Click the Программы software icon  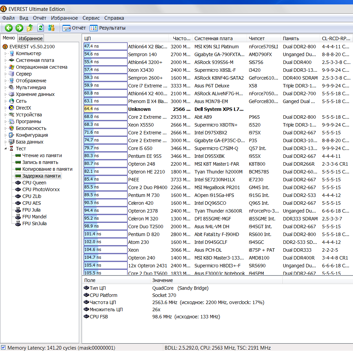(x=12, y=121)
